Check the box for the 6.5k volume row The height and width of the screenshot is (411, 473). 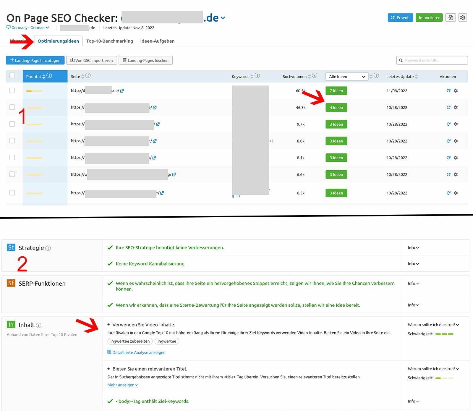tap(12, 192)
